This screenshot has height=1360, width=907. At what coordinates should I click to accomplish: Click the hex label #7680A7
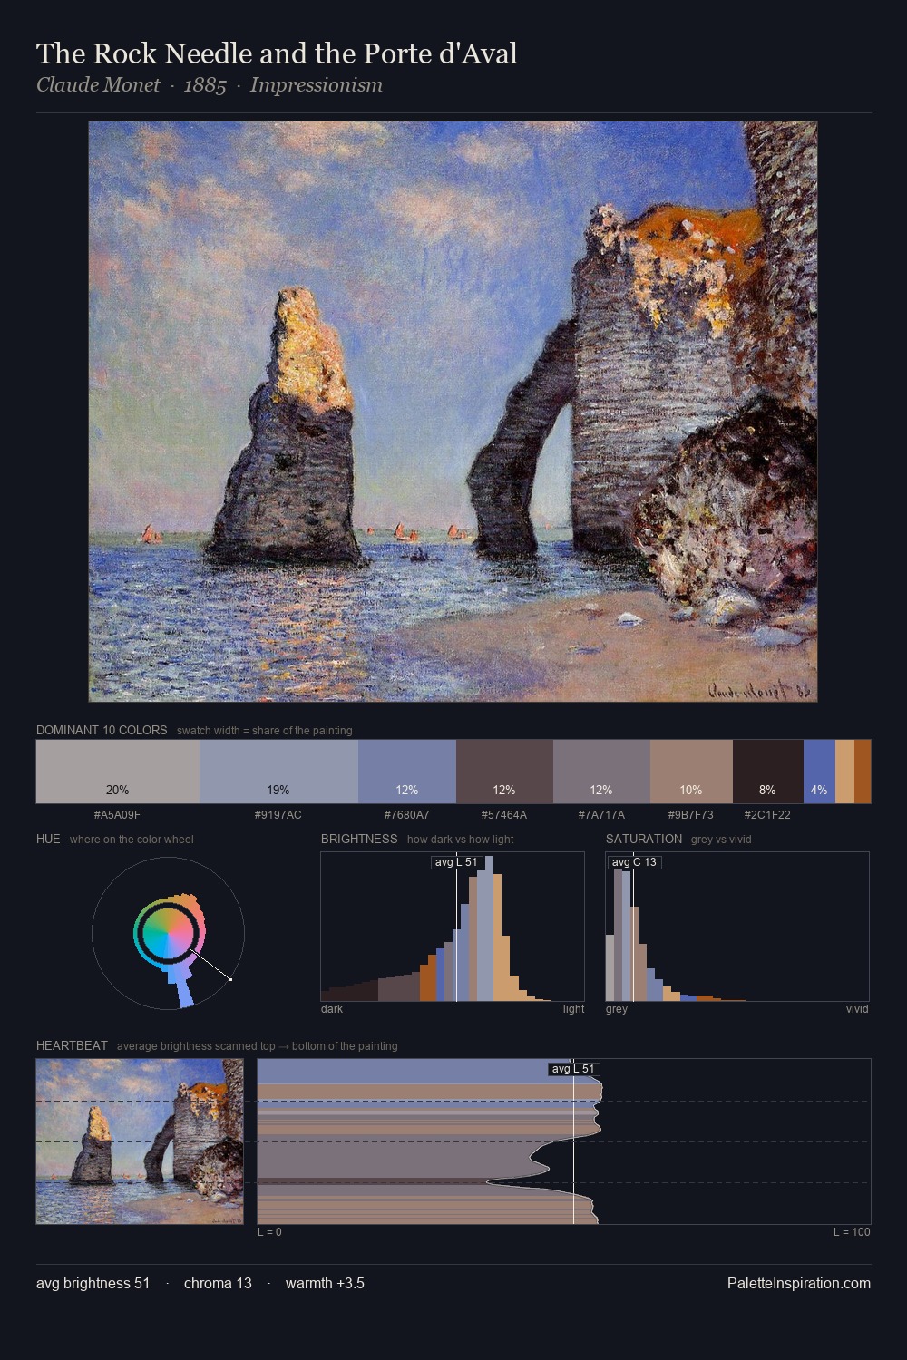tap(407, 815)
